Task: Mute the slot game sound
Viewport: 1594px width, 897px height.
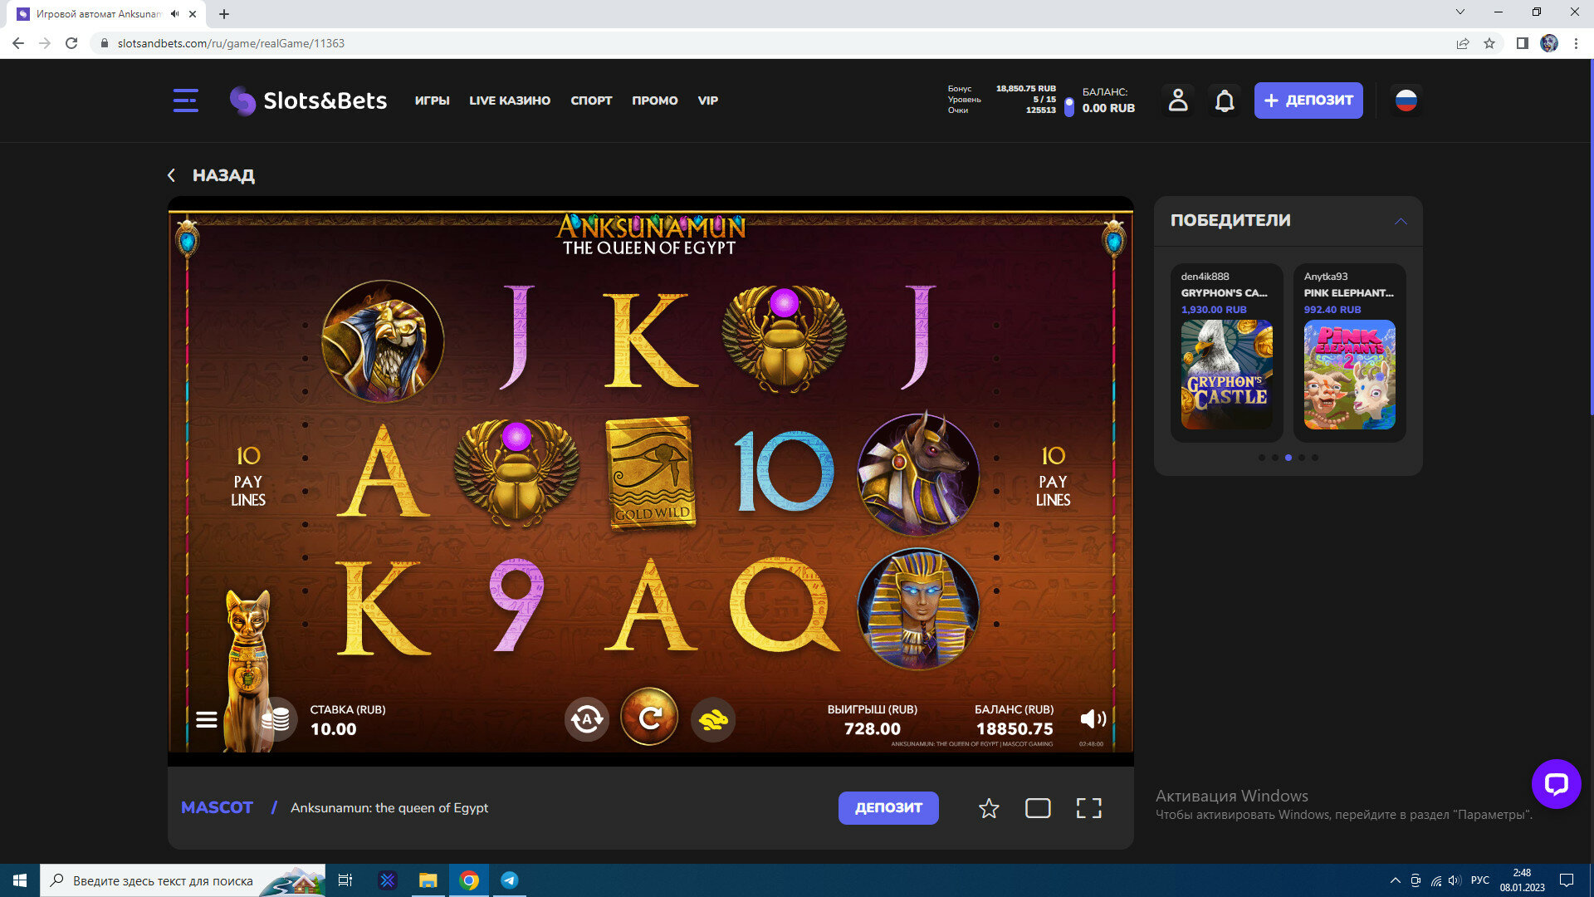Action: point(1093,719)
